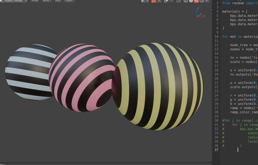The height and width of the screenshot is (165, 258).
Task: Toggle the red highlighted gizmo display button
Action: click(x=154, y=1)
